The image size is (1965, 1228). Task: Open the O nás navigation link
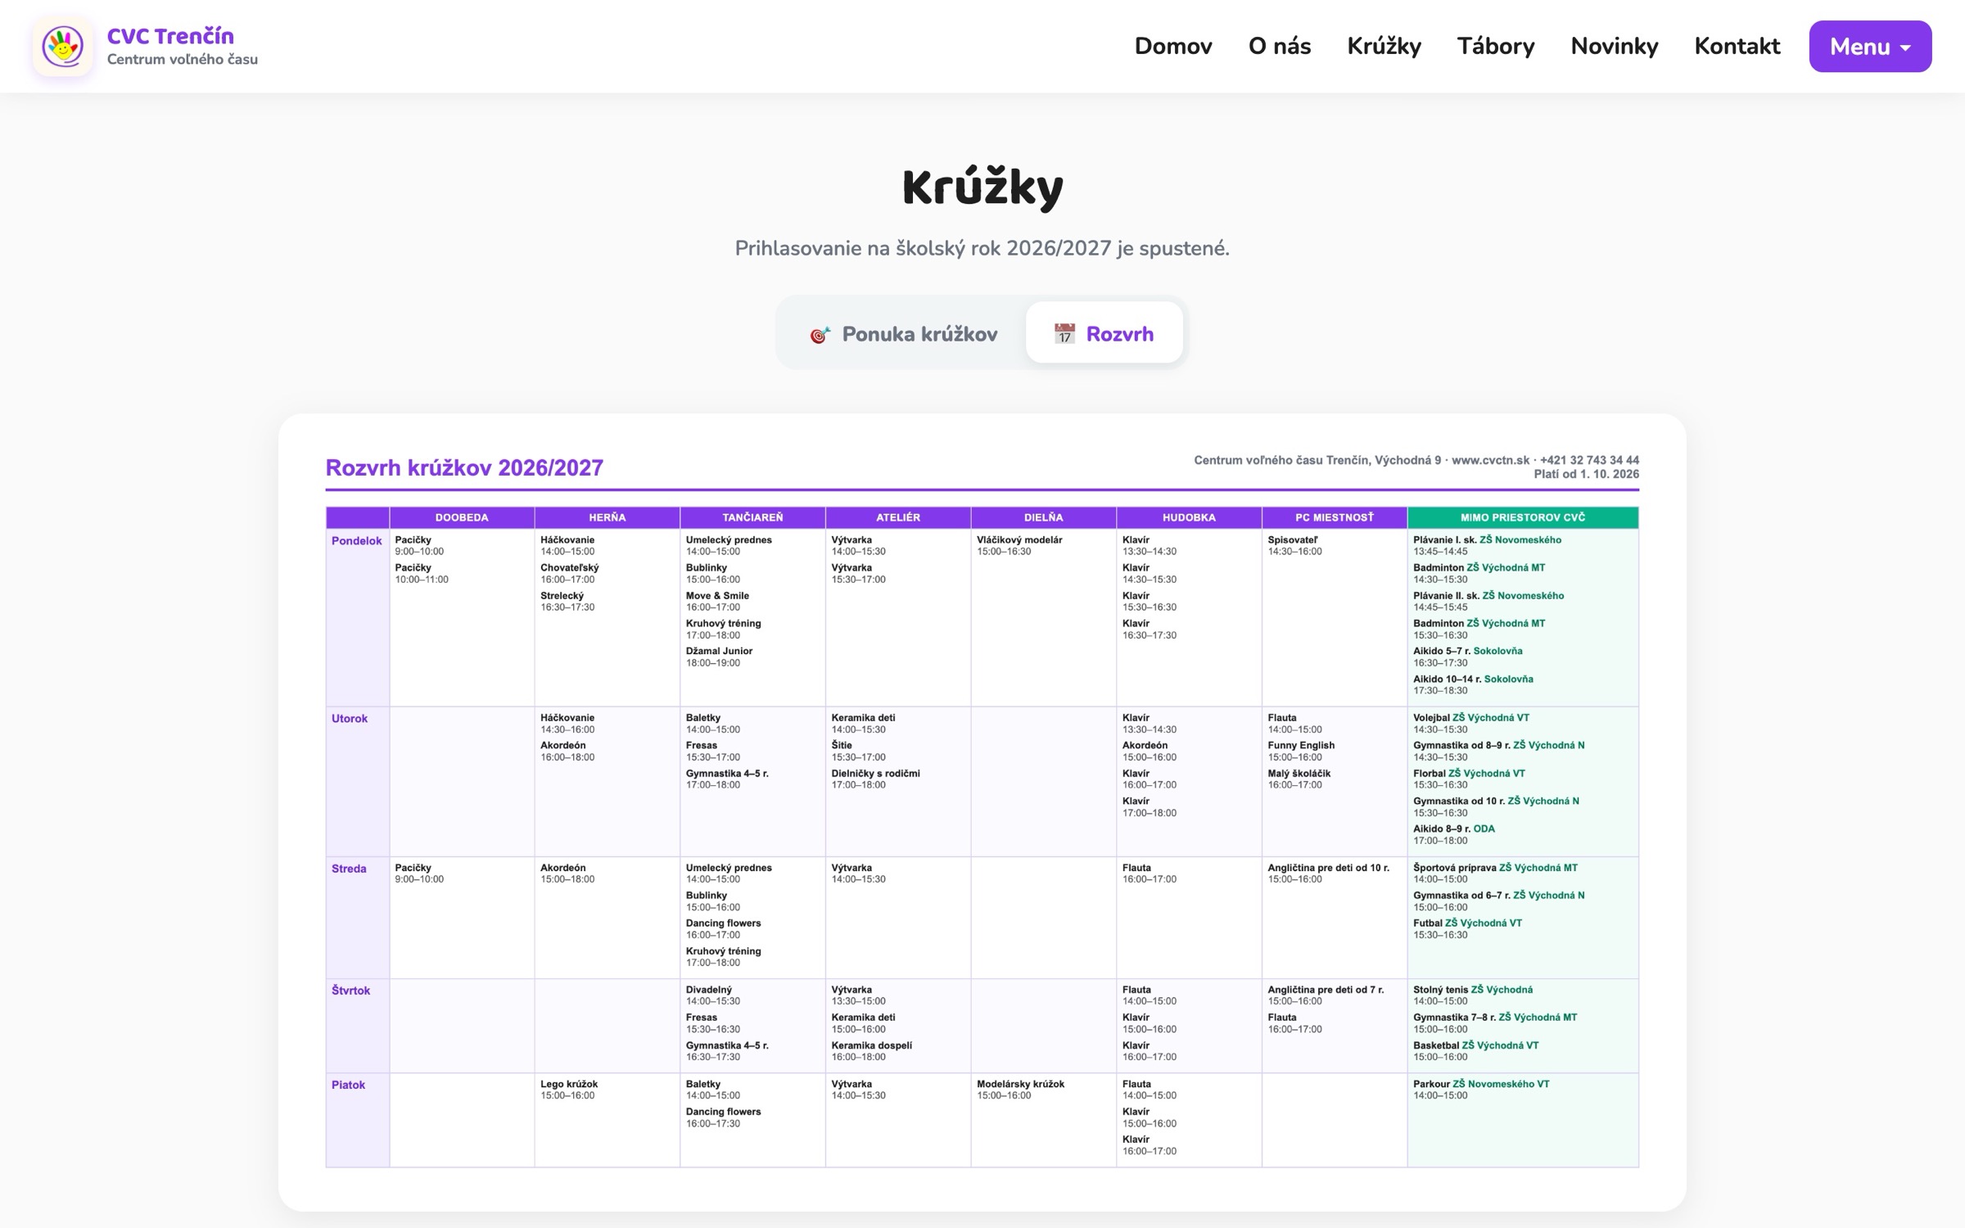tap(1280, 46)
